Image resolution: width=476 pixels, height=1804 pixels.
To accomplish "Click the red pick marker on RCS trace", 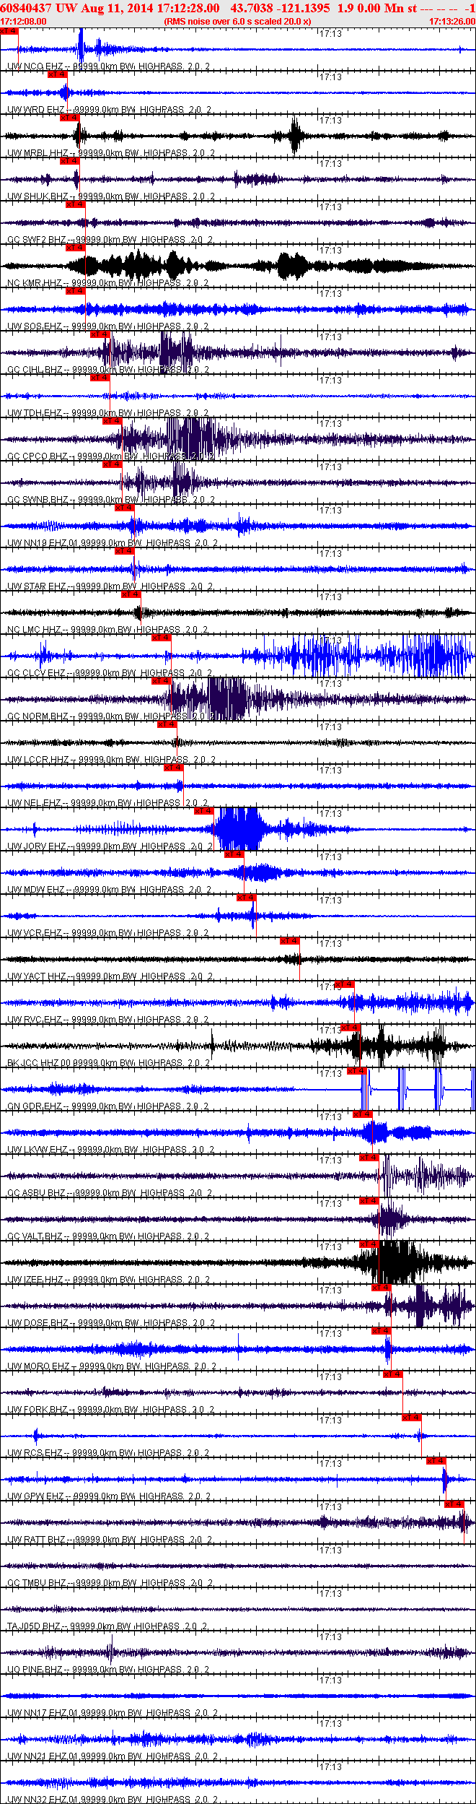I will 412,1418.
